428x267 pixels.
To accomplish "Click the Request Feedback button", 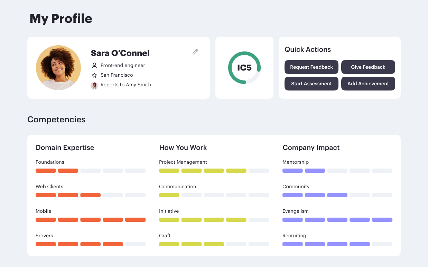I will click(x=311, y=67).
